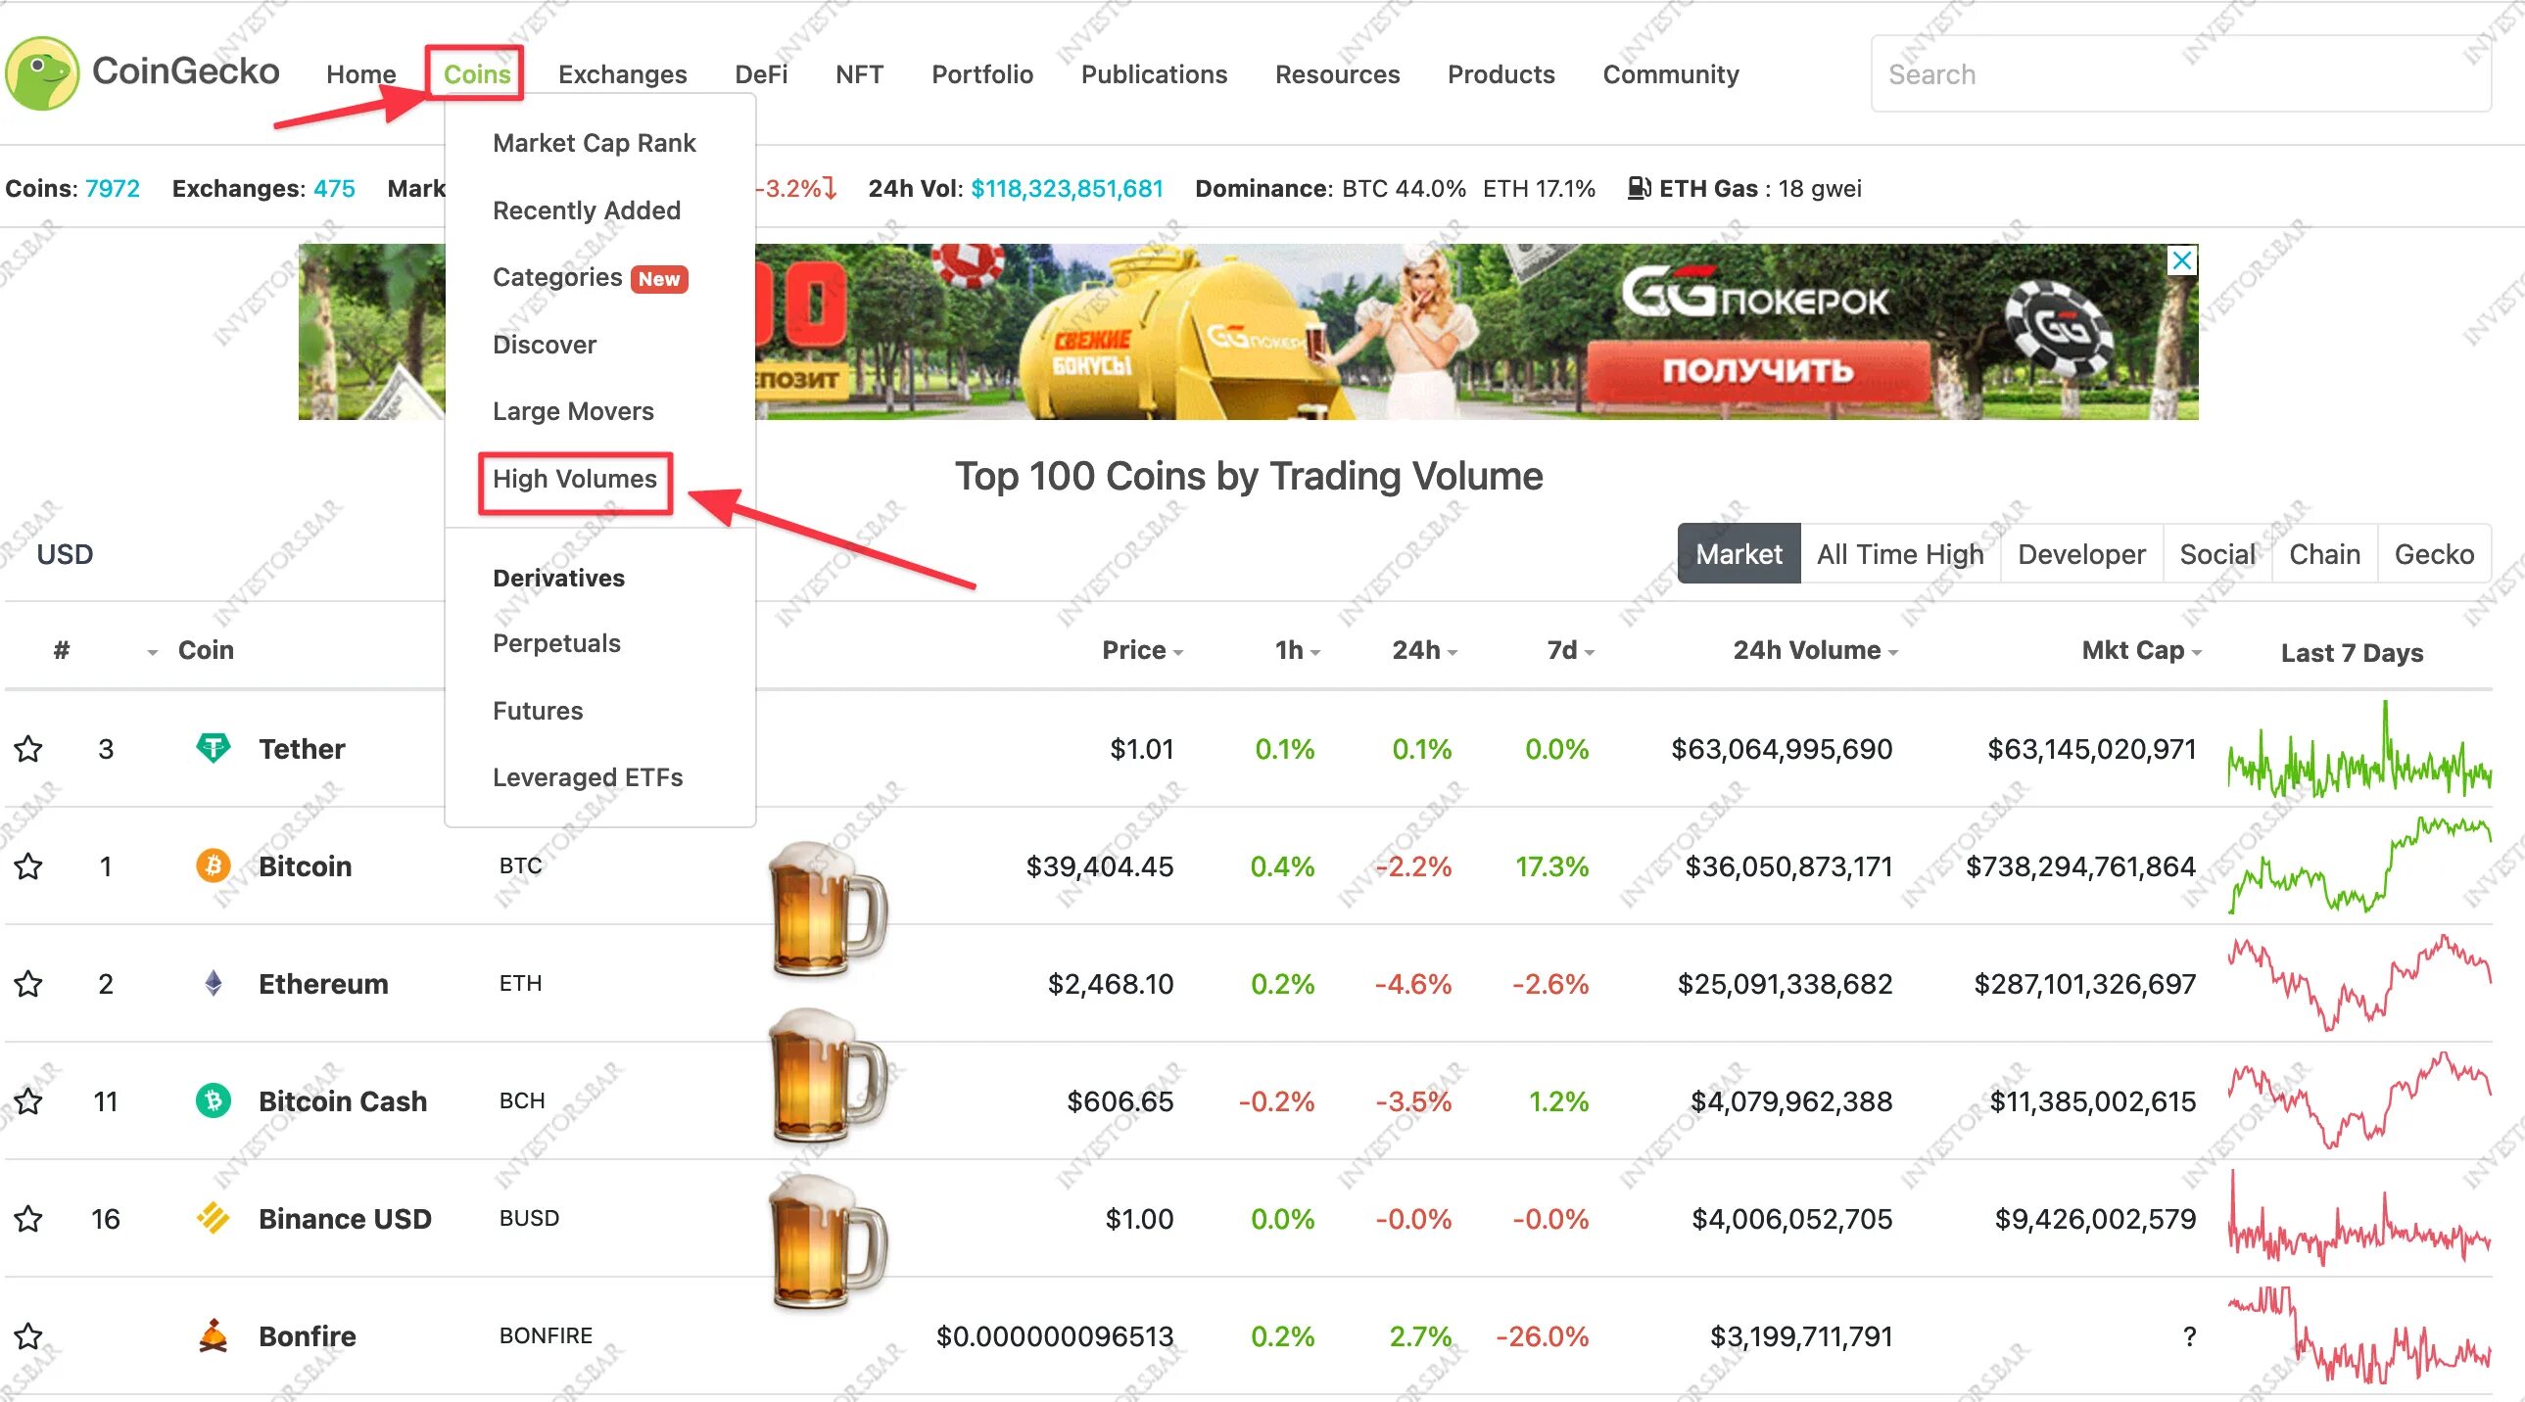Open Perpetuals under Derivatives
The width and height of the screenshot is (2525, 1402).
point(555,643)
